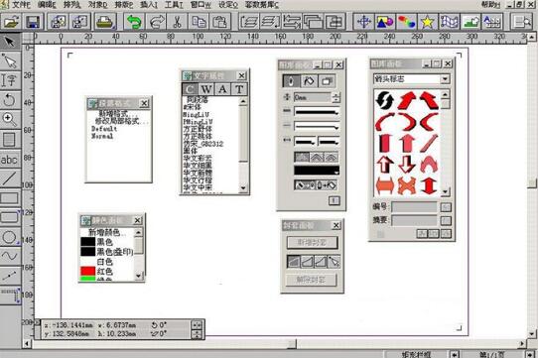Activate the magnifier zoom tool

tap(9, 119)
